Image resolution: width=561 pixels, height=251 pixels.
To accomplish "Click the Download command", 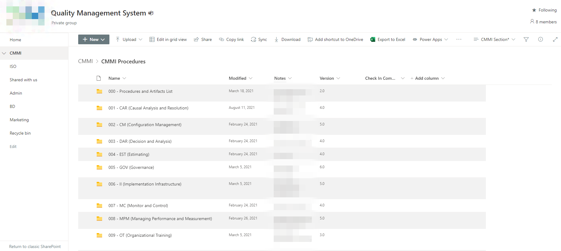I will pyautogui.click(x=287, y=39).
